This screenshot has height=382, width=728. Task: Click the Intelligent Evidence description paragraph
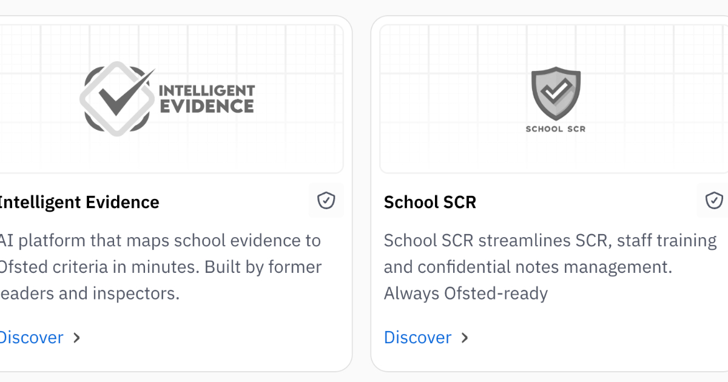click(x=160, y=267)
